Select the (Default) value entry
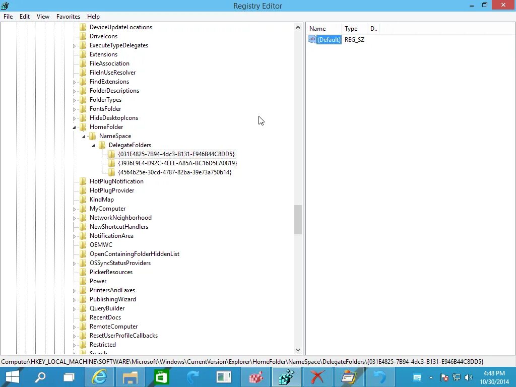516x387 pixels. 329,40
